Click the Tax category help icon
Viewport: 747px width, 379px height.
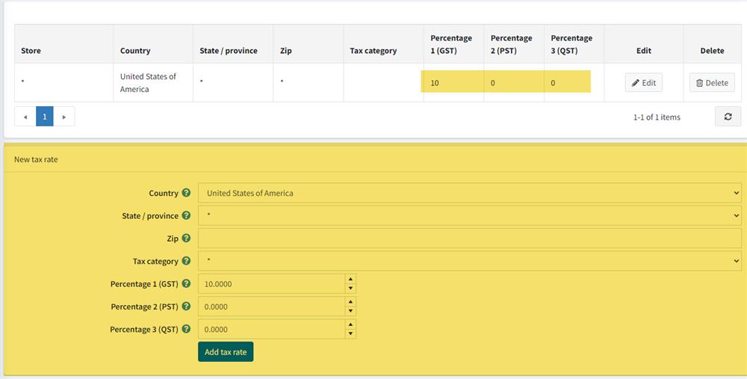[186, 261]
